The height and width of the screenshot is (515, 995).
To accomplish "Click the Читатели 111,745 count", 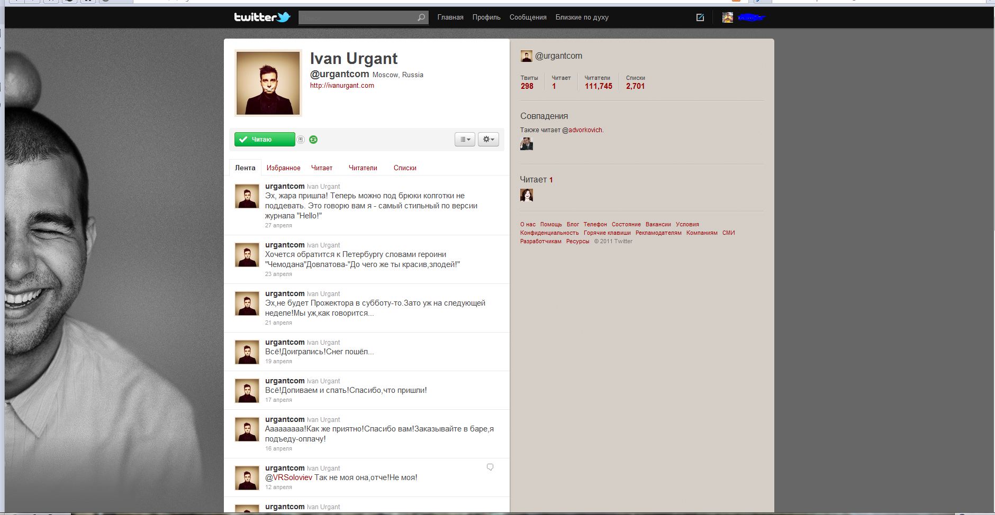I will 598,82.
